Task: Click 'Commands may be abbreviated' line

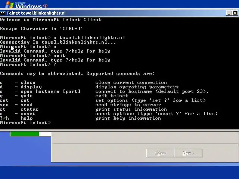Action: (77, 73)
